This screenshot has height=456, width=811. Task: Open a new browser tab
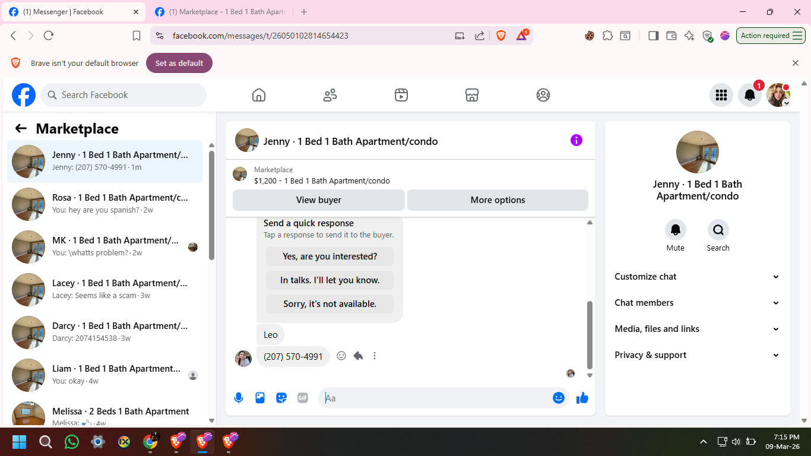coord(304,12)
